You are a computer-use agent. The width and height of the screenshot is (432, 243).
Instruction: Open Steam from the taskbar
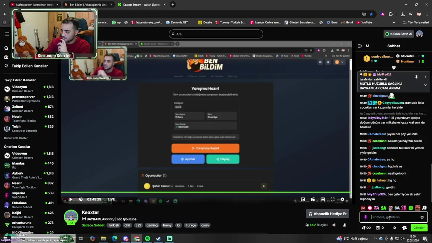[159, 239]
